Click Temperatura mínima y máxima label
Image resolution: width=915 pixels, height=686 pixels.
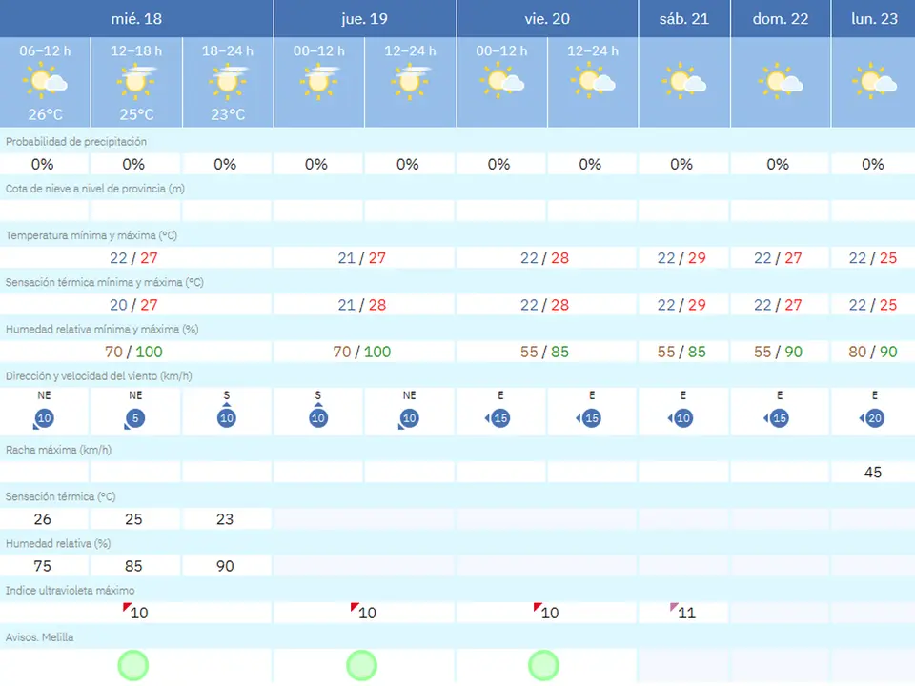click(91, 235)
